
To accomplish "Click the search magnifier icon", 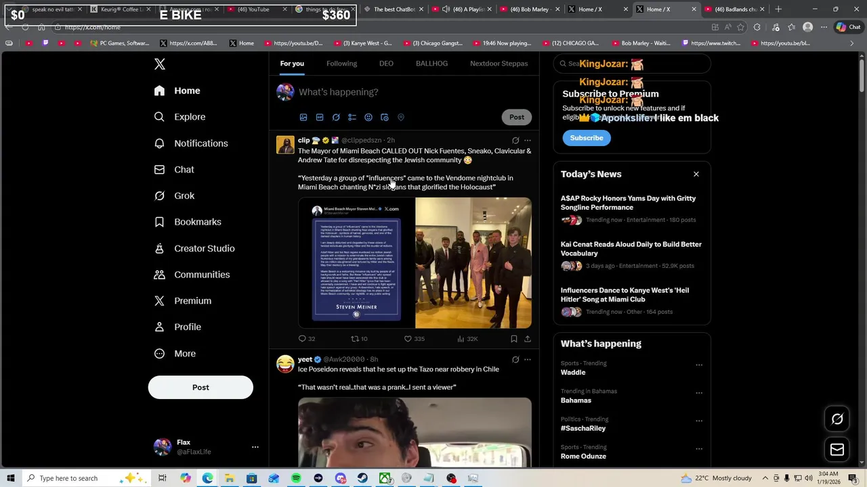I will point(562,64).
